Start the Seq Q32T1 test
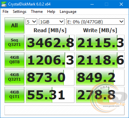 14,43
